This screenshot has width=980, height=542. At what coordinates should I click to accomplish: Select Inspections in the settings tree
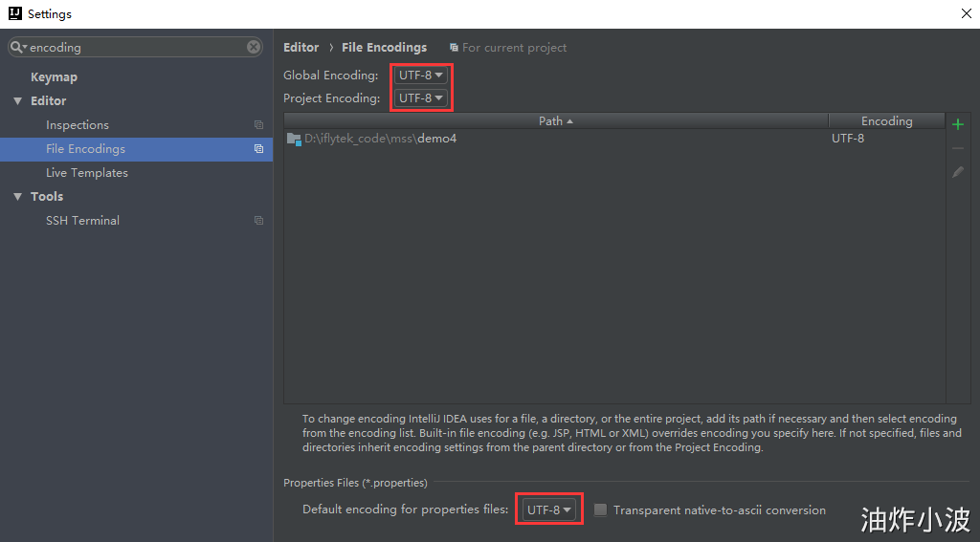tap(77, 125)
